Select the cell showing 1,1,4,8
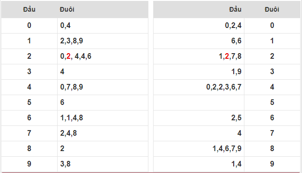Viewport: 302px width, 173px height. 103,118
